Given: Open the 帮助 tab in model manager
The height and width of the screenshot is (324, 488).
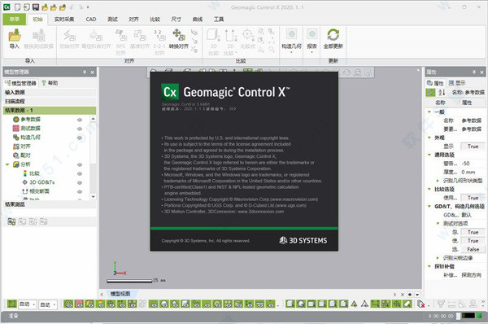Looking at the screenshot, I should (x=50, y=83).
